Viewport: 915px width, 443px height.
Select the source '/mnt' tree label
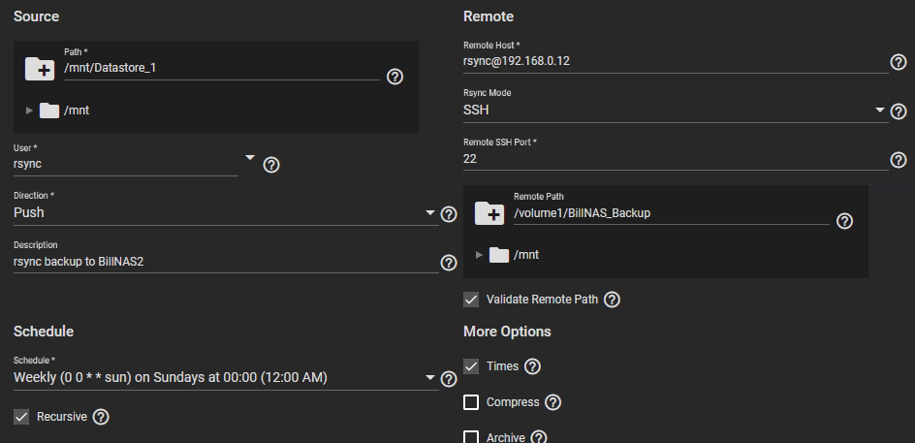77,111
